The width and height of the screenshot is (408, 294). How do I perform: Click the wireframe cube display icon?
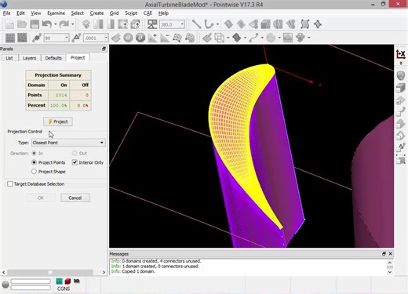click(x=219, y=38)
